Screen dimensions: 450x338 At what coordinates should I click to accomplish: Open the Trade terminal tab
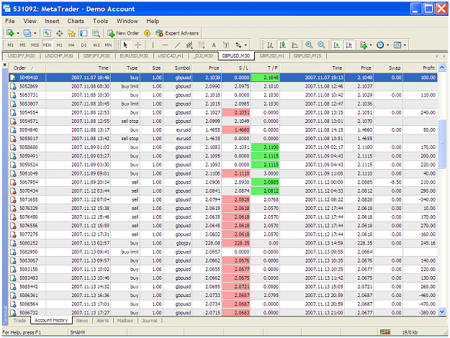[19, 321]
